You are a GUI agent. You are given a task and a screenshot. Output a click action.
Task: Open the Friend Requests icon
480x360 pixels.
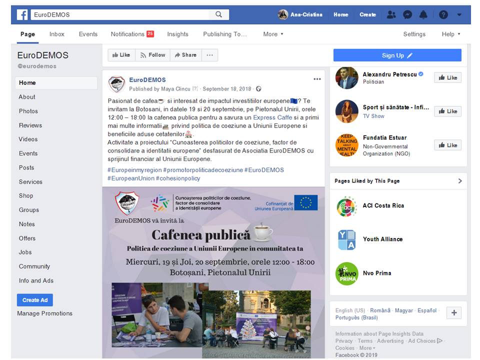[391, 14]
